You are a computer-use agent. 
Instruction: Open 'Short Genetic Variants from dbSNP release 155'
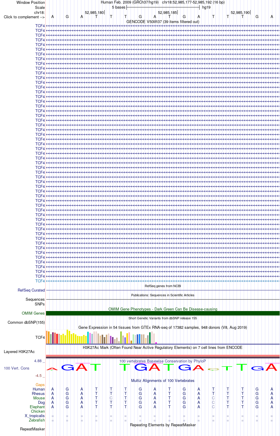click(x=163, y=318)
